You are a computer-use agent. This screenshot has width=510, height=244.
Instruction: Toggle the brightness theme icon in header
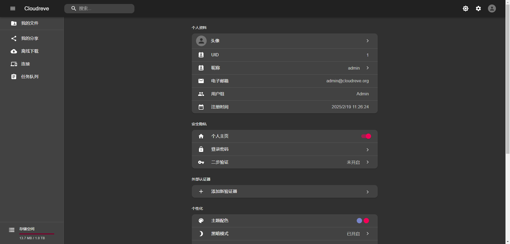click(x=465, y=8)
